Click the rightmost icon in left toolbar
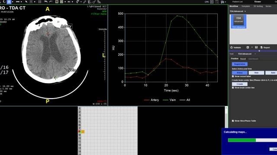The width and height of the screenshot is (277, 155). [99, 2]
